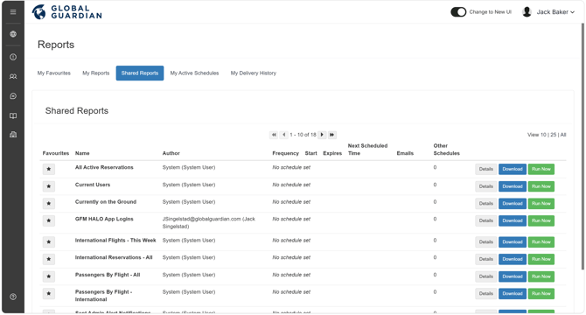Download the Current Users report
Viewport: 586px width, 315px height.
(x=513, y=186)
